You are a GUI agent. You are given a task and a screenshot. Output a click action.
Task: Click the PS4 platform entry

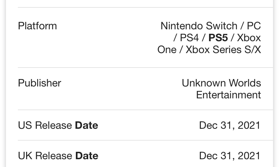pyautogui.click(x=189, y=38)
